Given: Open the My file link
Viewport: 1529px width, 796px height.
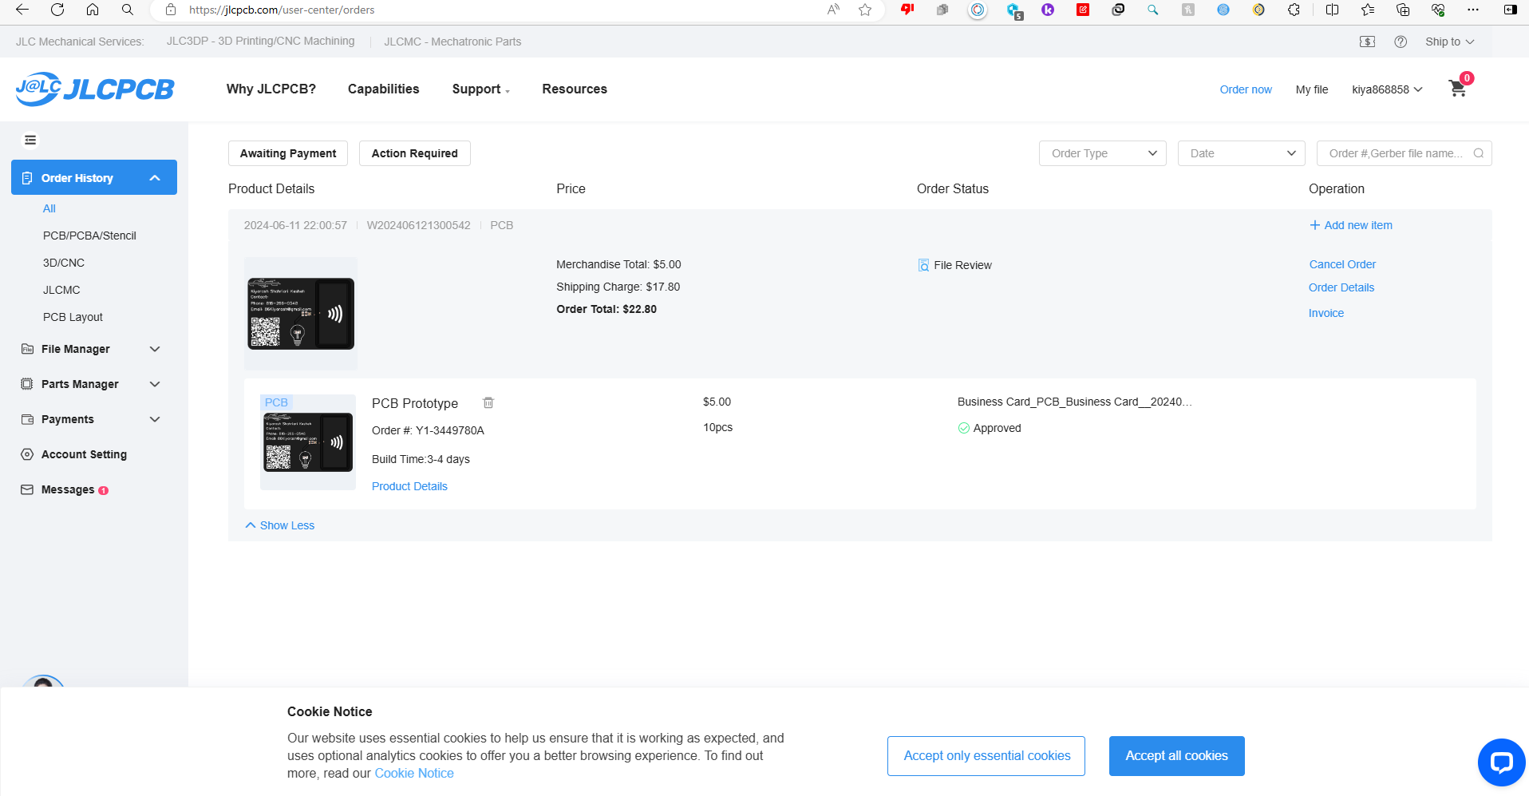Looking at the screenshot, I should click(x=1312, y=89).
